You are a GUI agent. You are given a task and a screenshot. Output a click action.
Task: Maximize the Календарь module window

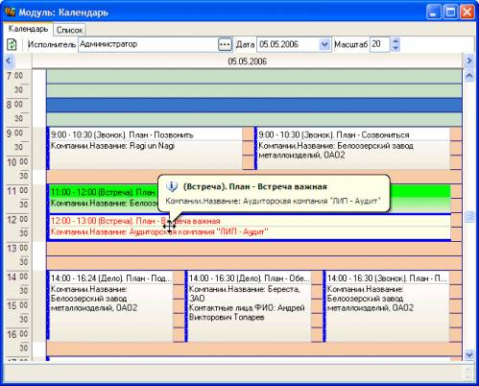450,12
